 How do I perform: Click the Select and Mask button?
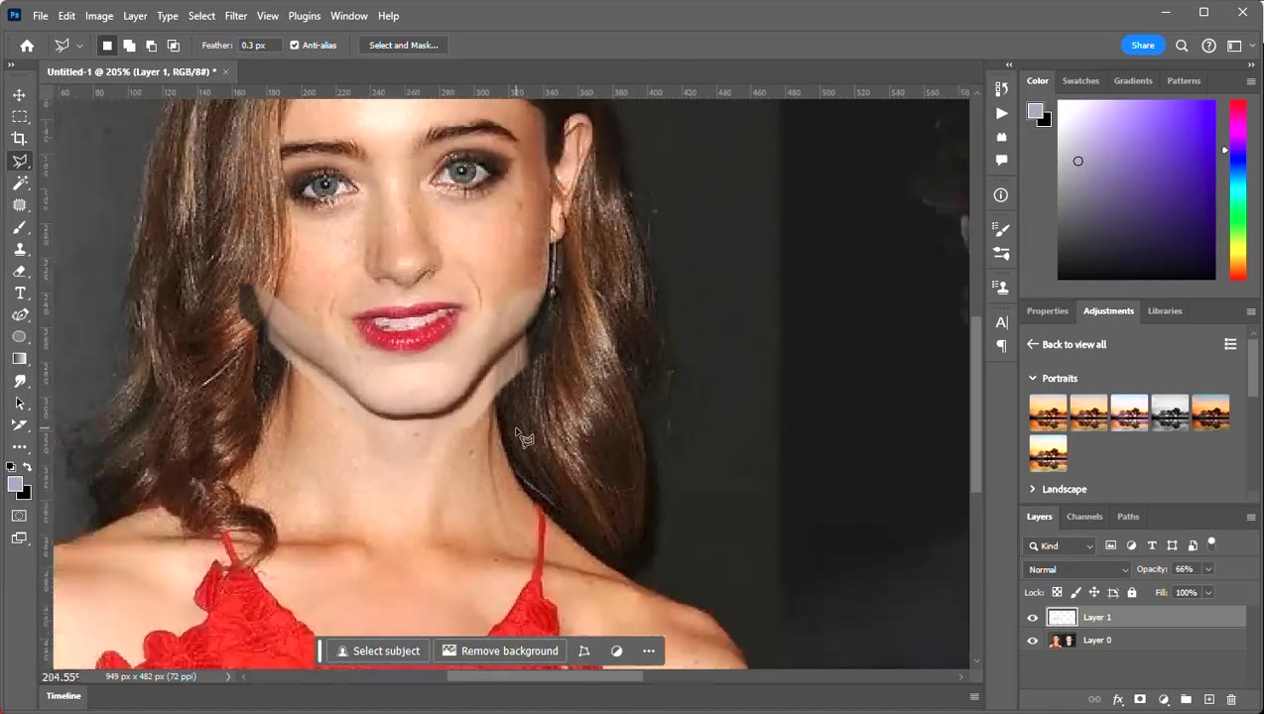(x=404, y=46)
